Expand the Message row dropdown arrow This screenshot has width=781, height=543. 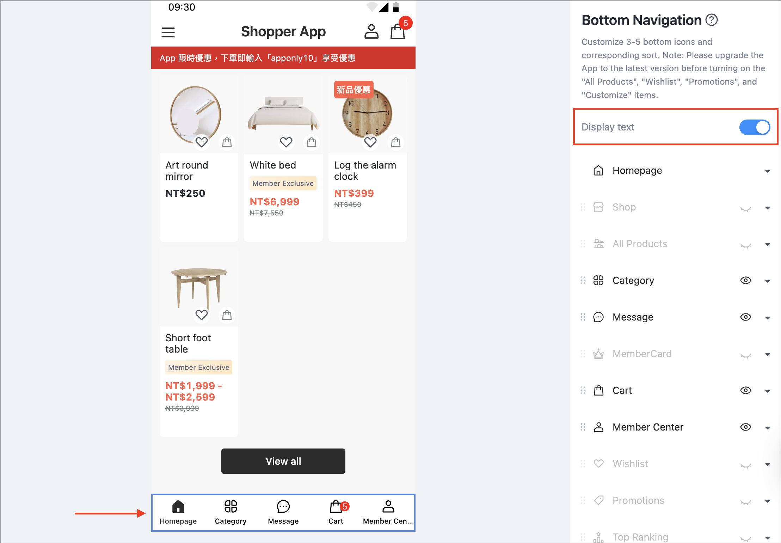click(x=768, y=318)
